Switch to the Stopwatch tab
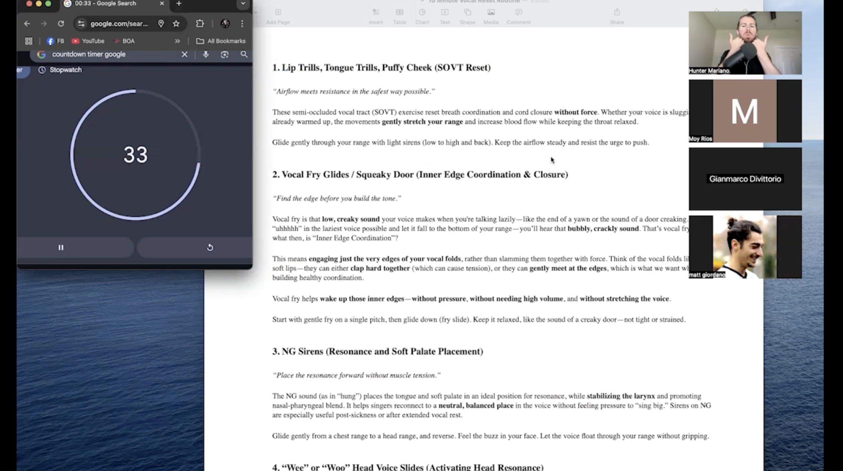 [60, 70]
